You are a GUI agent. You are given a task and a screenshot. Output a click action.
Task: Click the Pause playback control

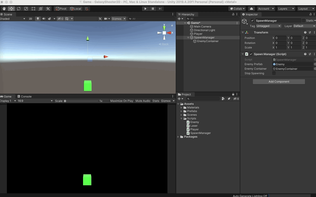(x=153, y=9)
